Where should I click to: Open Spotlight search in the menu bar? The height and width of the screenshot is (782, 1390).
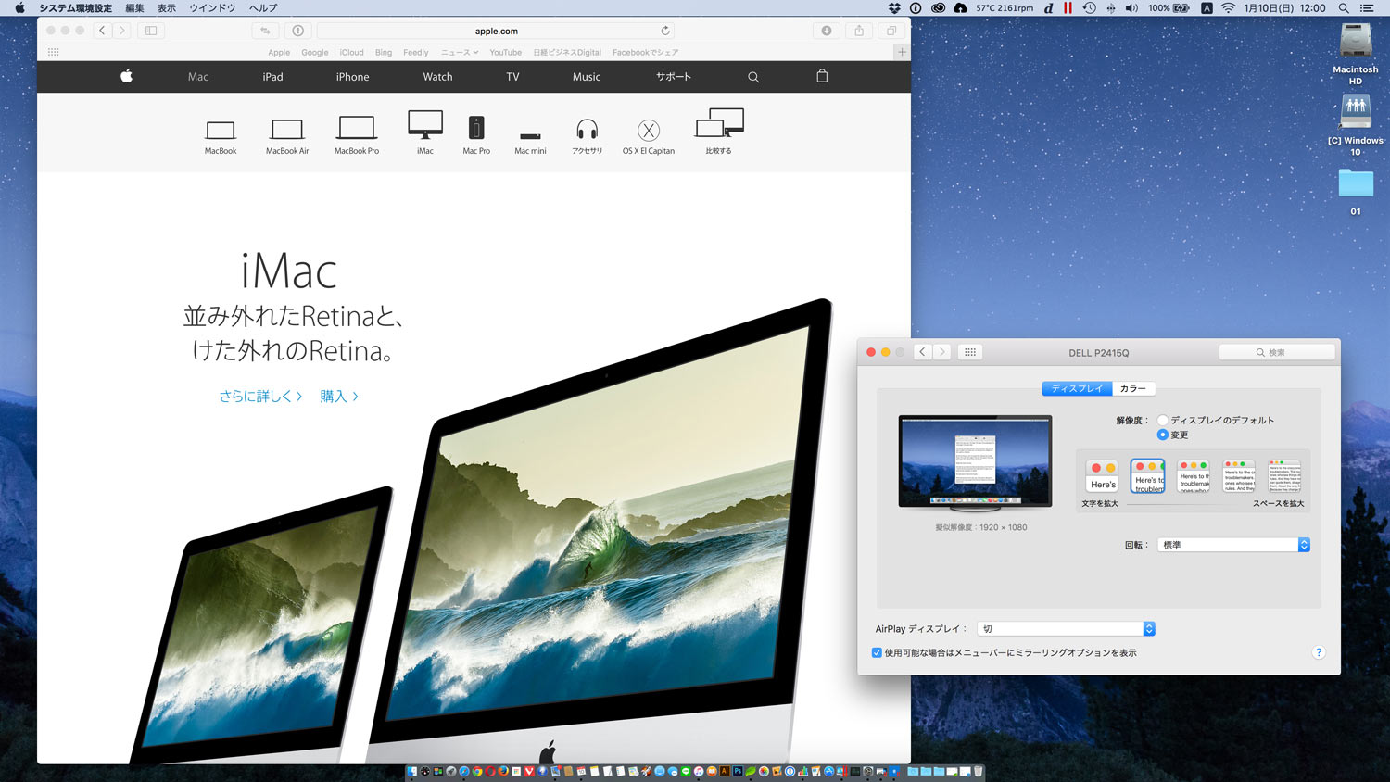click(x=1344, y=7)
